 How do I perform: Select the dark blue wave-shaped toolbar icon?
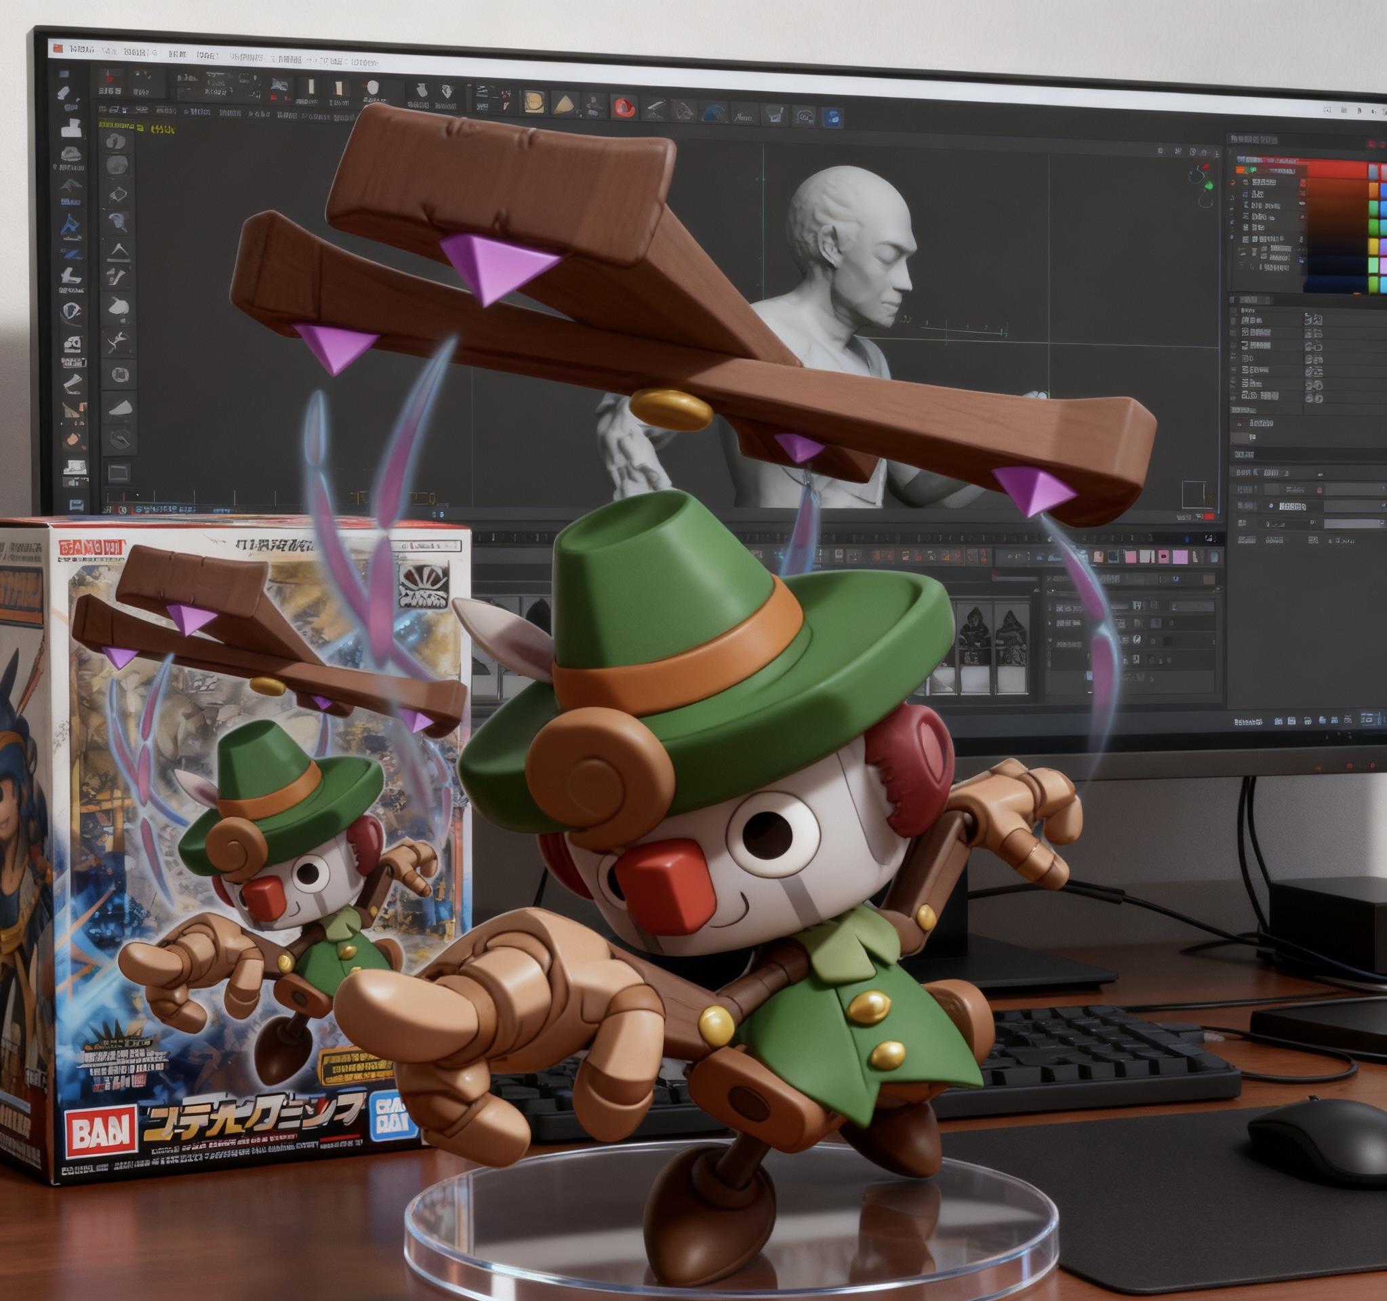713,113
